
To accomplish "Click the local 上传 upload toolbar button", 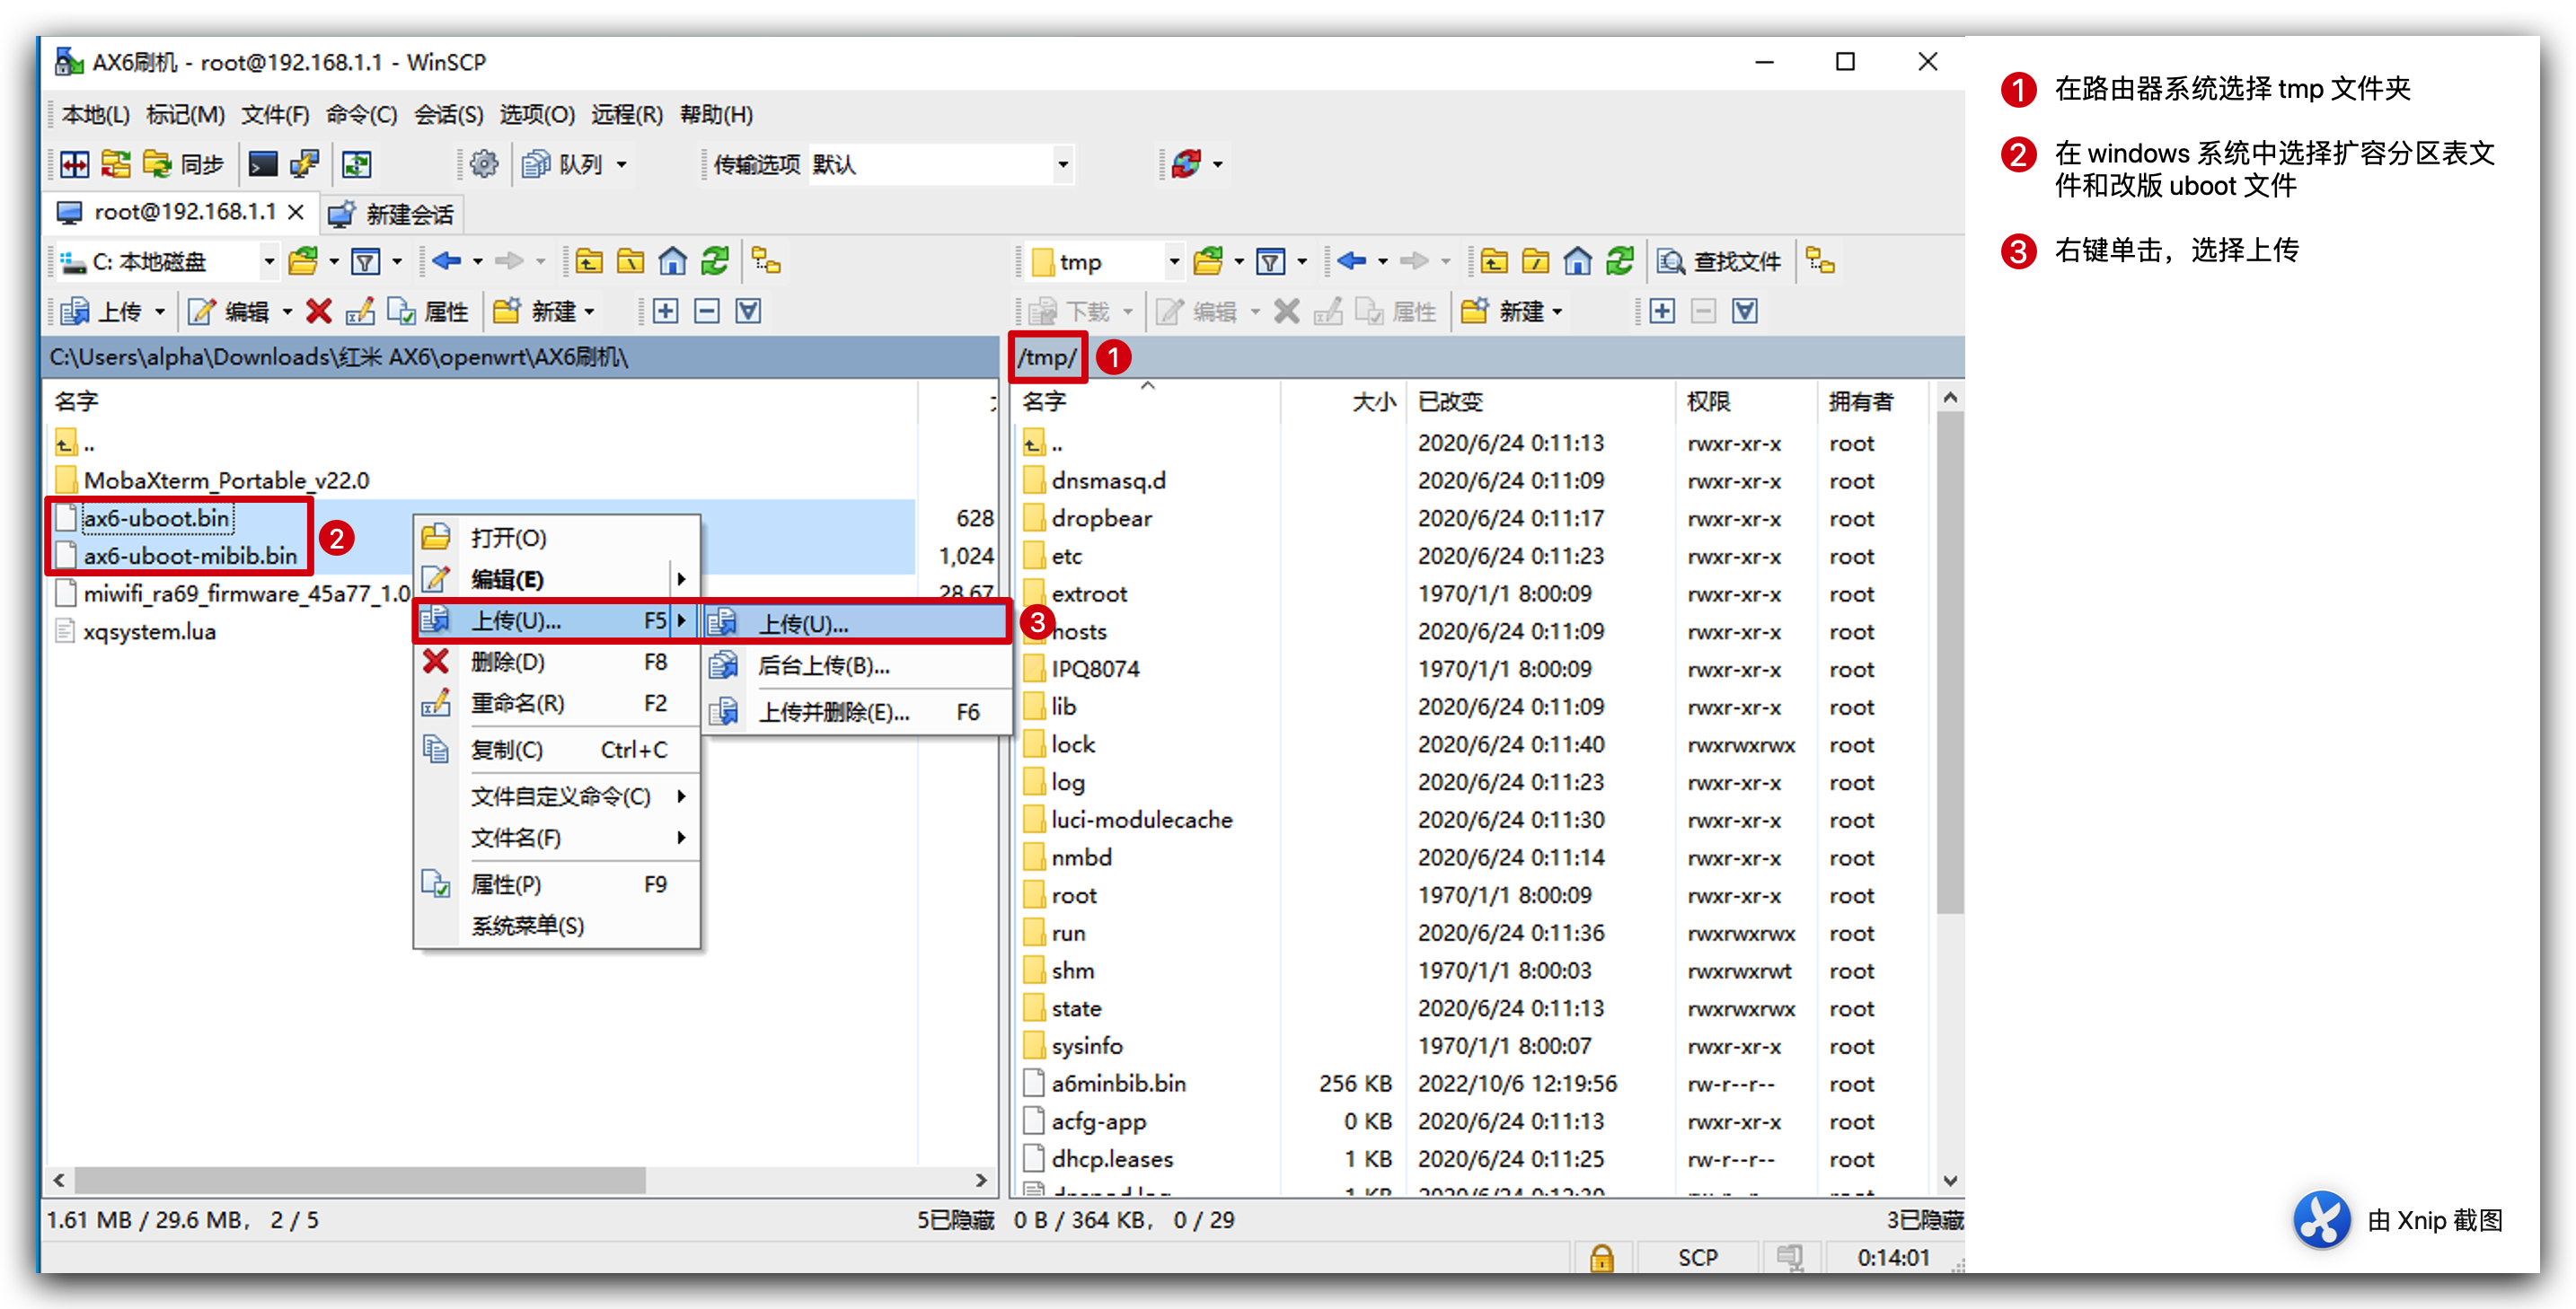I will click(101, 312).
